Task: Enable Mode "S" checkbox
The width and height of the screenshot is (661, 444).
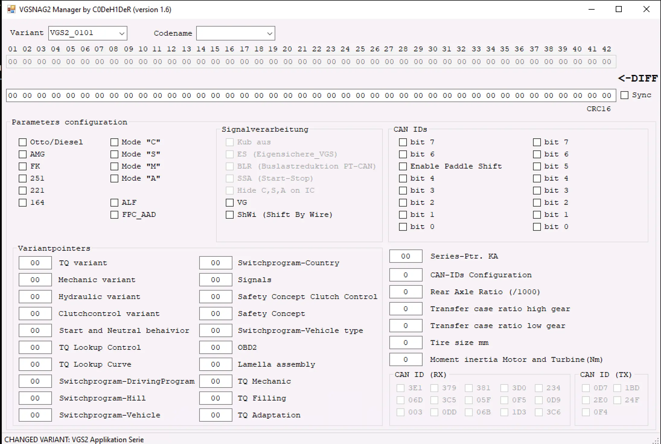Action: (114, 154)
